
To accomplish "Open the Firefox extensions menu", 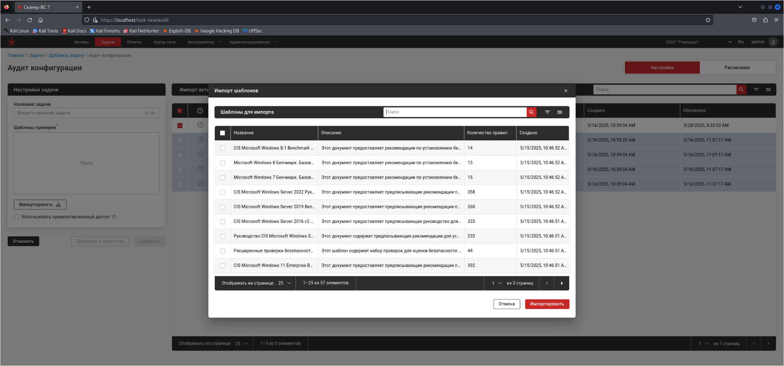I will (765, 20).
